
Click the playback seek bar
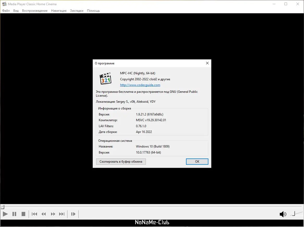[x=152, y=207]
